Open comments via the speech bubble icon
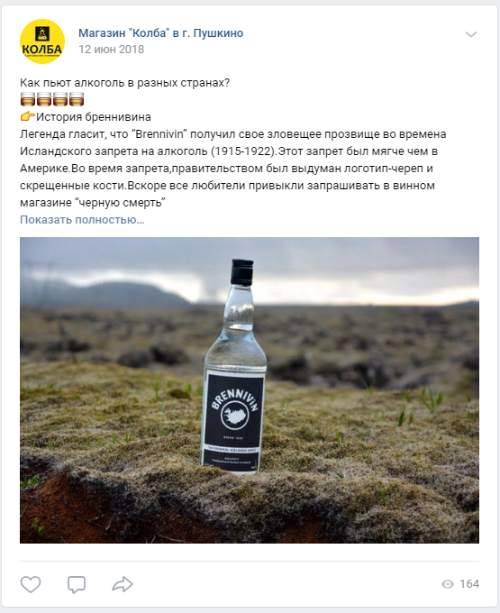500x613 pixels. [77, 585]
